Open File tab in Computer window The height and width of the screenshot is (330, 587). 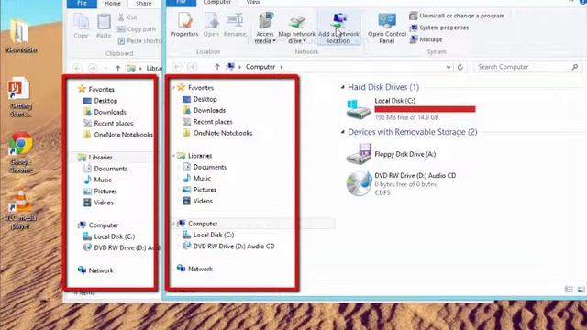click(x=182, y=2)
